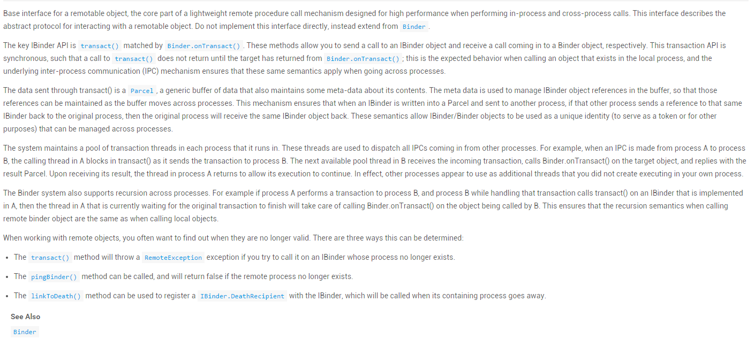Follow the IBinder.DeathRecipient link
The width and height of the screenshot is (755, 340).
[242, 296]
